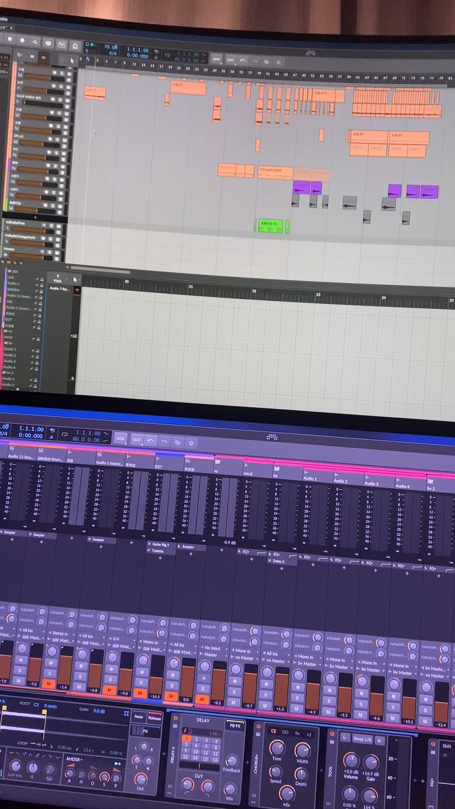Click the EQ+ device power icon in the device chain
This screenshot has height=809, width=455.
click(433, 743)
